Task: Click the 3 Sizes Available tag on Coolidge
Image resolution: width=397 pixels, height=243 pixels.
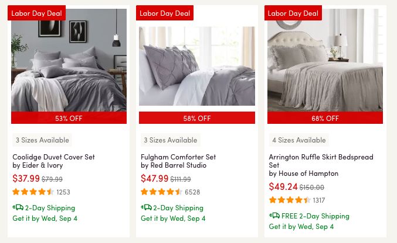Action: point(42,140)
